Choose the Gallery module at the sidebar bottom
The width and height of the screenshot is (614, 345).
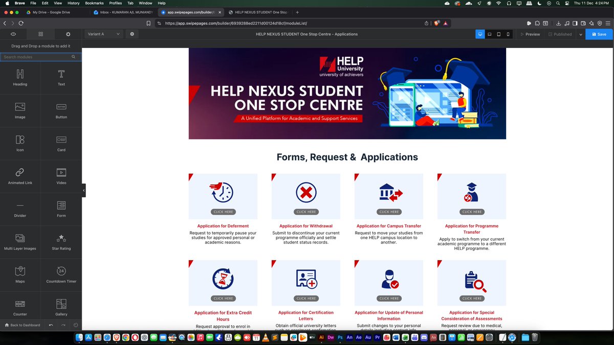click(x=61, y=307)
